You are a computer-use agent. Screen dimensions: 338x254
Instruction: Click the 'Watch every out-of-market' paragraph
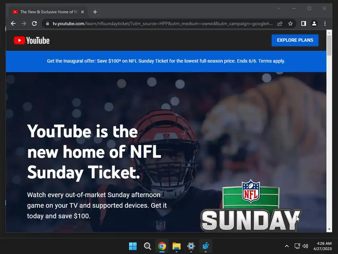pyautogui.click(x=97, y=205)
